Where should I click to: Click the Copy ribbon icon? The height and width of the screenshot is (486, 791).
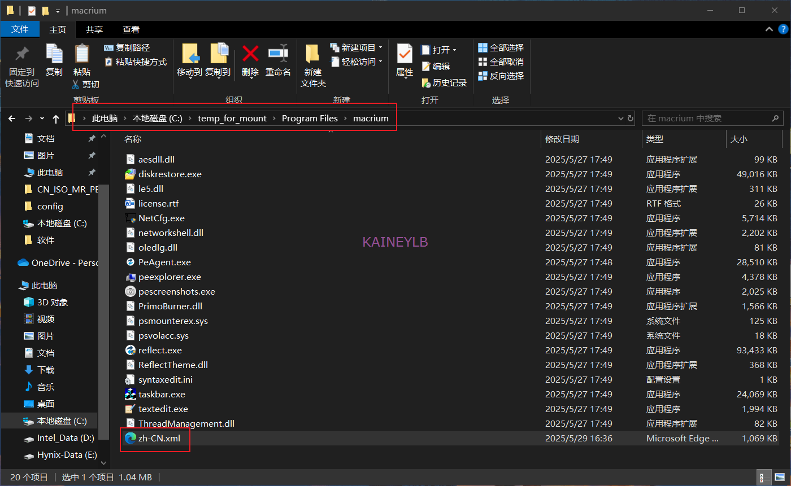[x=54, y=54]
